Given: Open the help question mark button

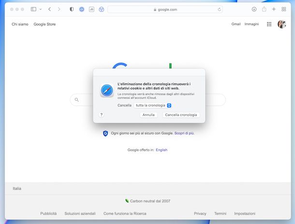Looking at the screenshot, I should pos(102,115).
